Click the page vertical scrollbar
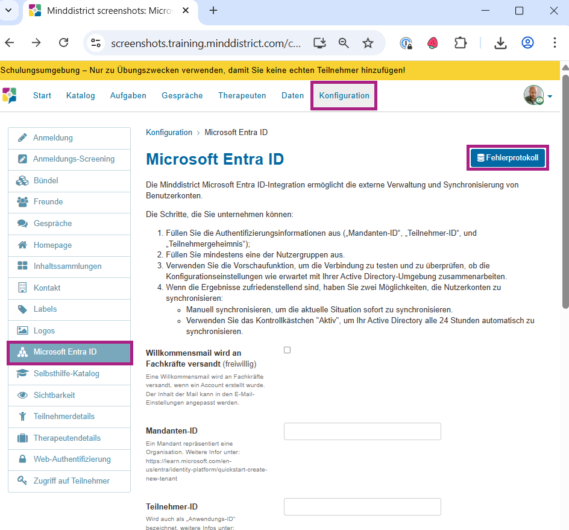 tap(565, 192)
